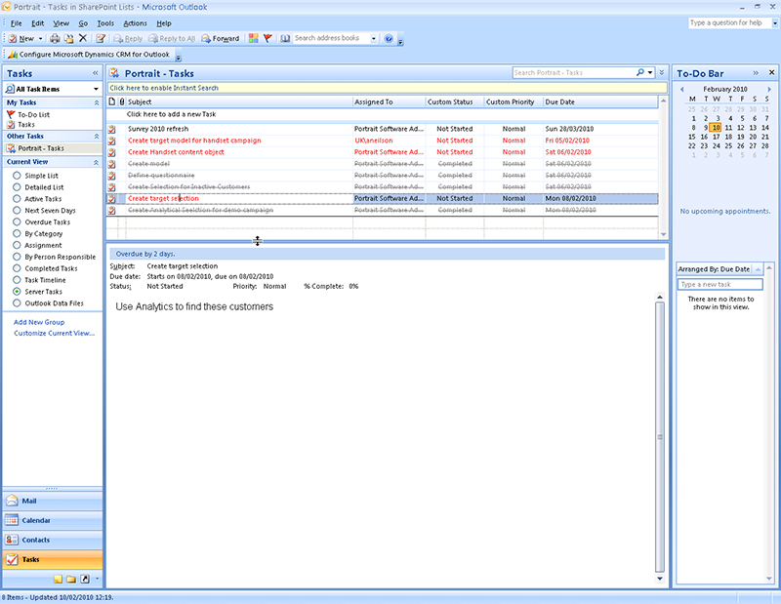Select the Completed Tasks view
Viewport: 781px width, 604px height.
click(x=45, y=268)
